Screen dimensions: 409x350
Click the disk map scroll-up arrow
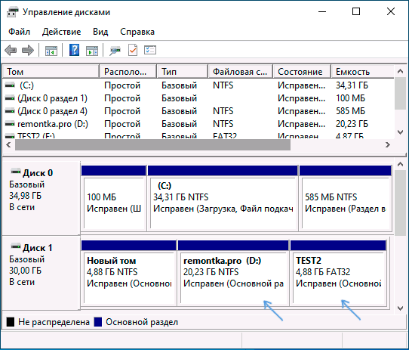pos(401,164)
